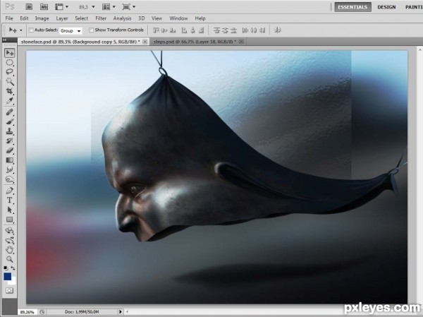Click the 89,26% zoom field in status bar

(27, 312)
